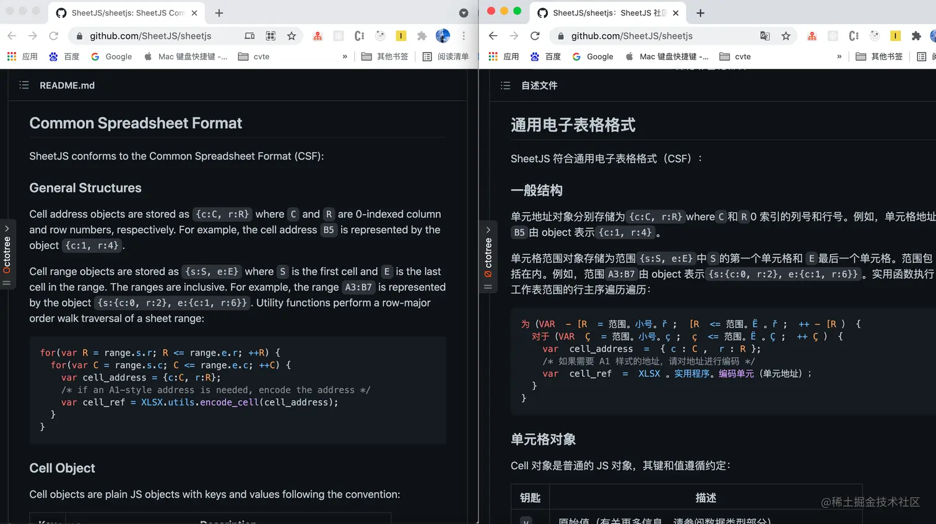
Task: Open the 自述文件 table of contents list icon
Action: (x=506, y=85)
